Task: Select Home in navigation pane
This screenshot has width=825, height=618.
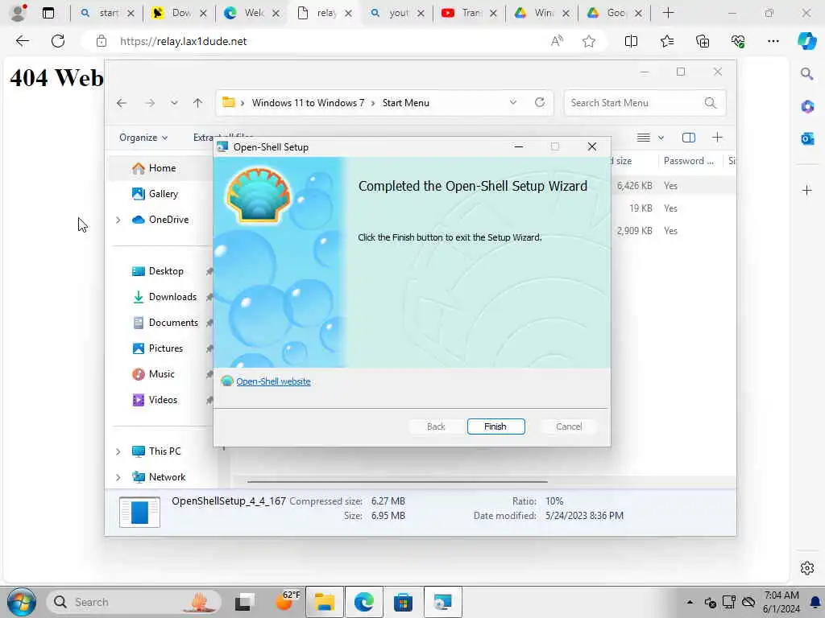Action: [x=162, y=168]
